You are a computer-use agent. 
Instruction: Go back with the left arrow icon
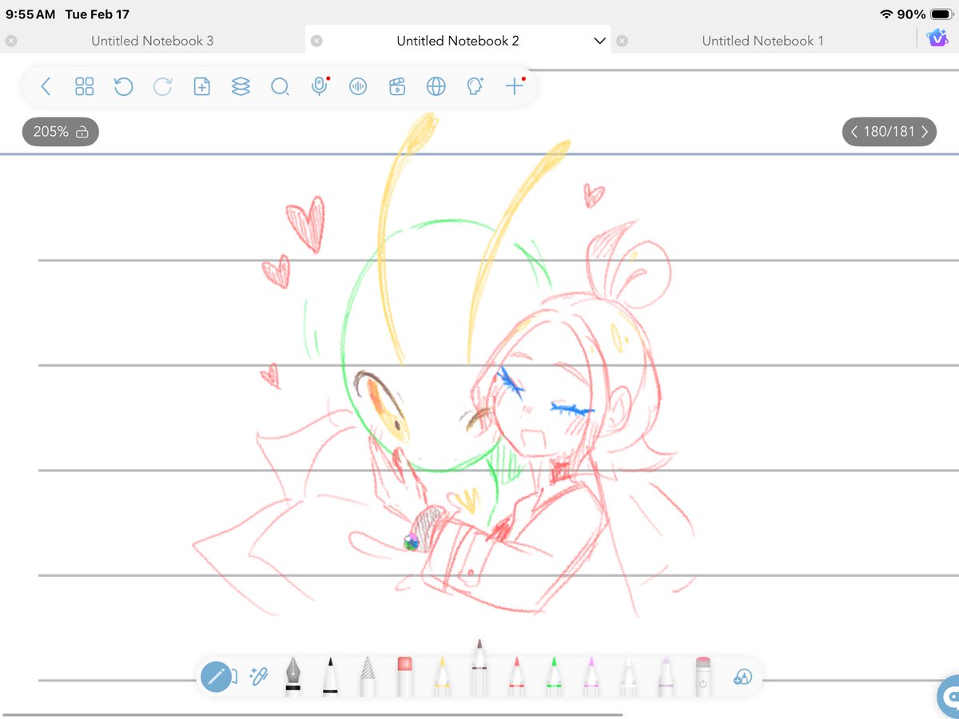pos(46,86)
